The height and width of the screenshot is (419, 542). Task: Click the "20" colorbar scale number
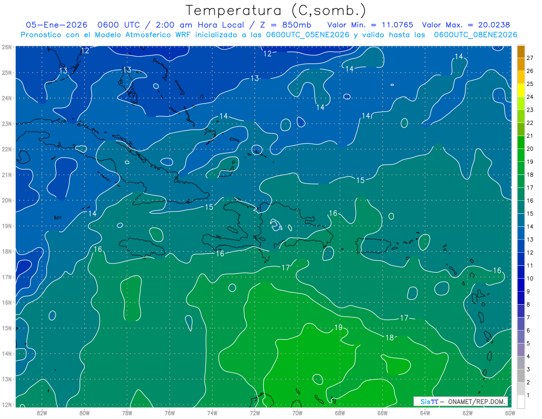(530, 149)
